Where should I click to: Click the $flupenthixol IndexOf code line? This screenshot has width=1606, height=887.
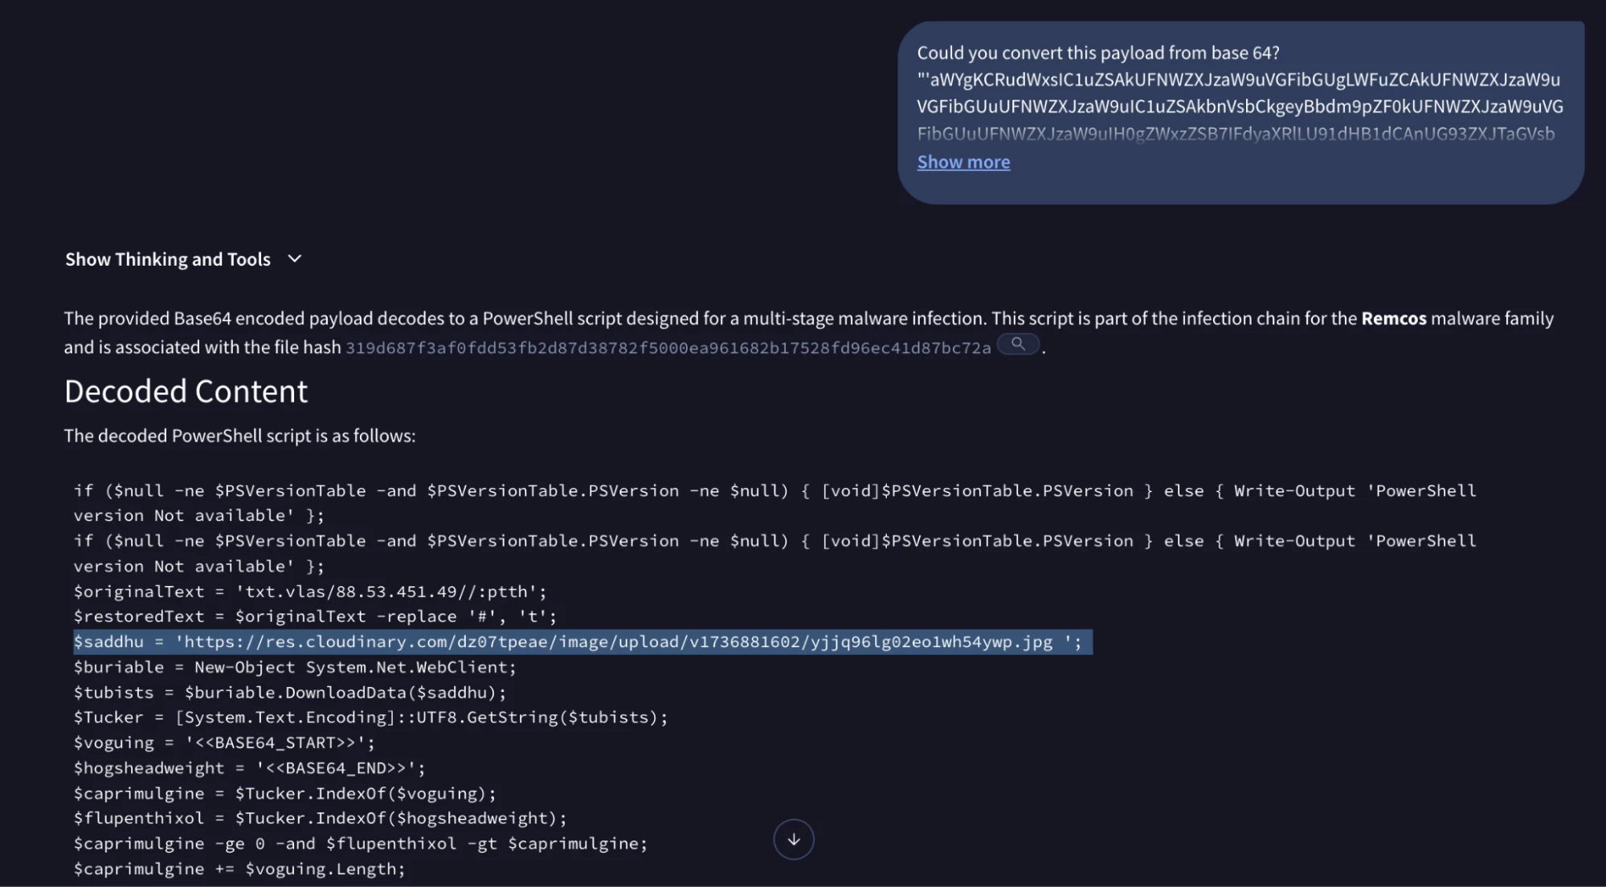pyautogui.click(x=320, y=818)
